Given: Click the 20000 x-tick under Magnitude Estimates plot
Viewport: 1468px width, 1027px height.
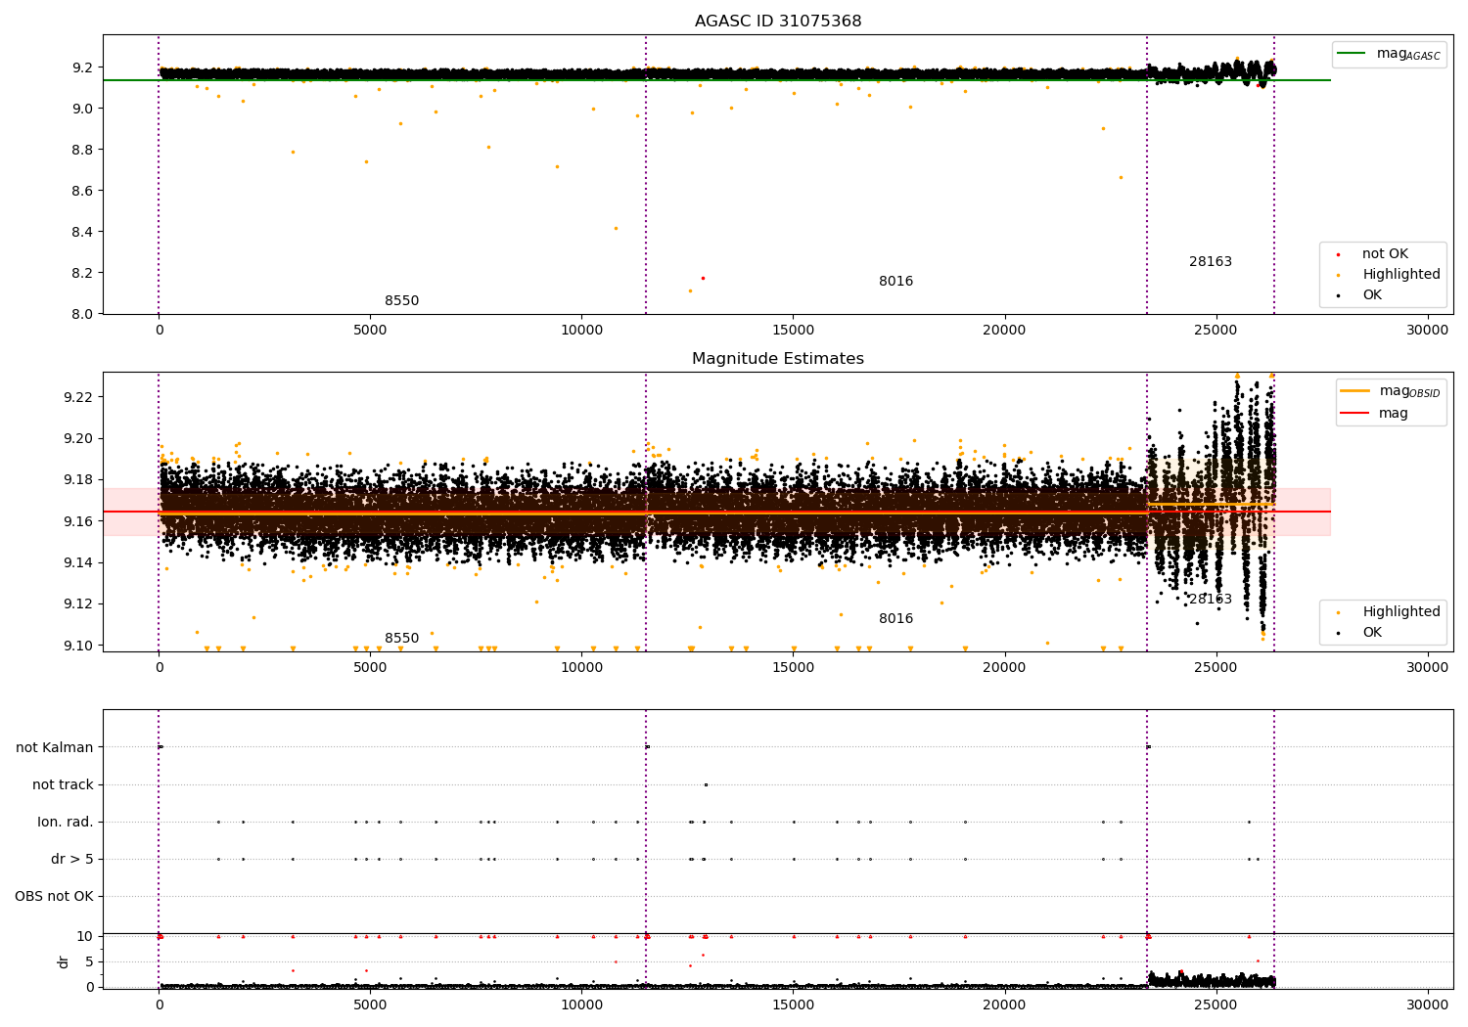Looking at the screenshot, I should click(x=1004, y=668).
